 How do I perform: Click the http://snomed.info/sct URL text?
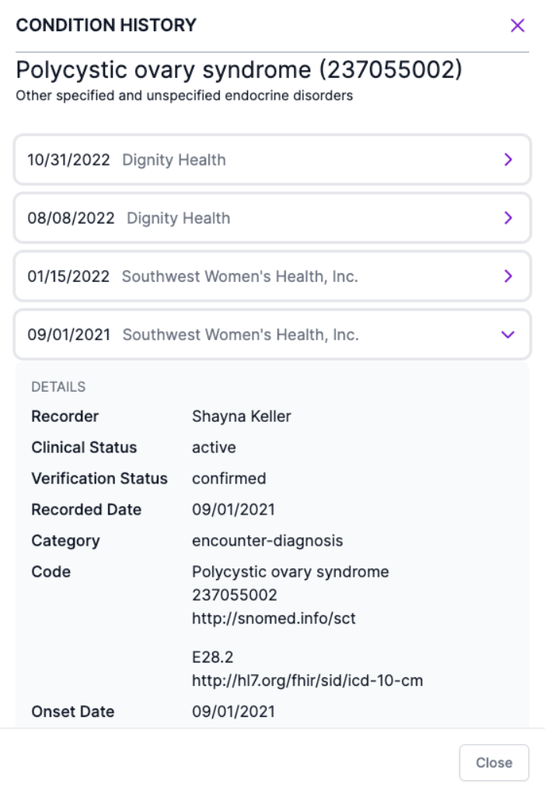(274, 619)
